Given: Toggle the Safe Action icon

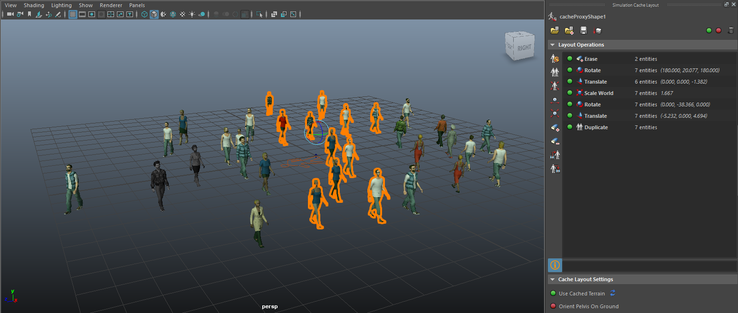Looking at the screenshot, I should (120, 14).
